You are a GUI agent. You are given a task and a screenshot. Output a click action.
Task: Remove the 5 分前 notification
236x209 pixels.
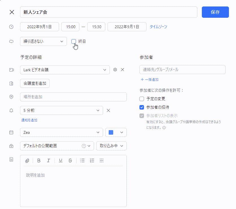(108, 110)
